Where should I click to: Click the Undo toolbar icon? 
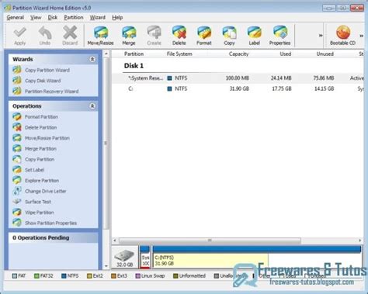(x=45, y=36)
